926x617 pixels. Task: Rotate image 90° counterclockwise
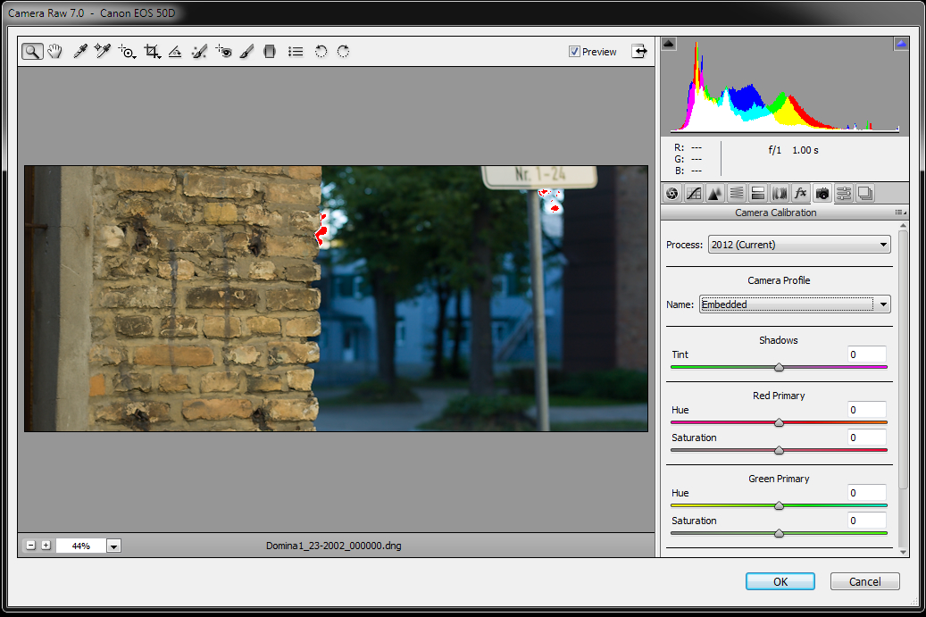[x=321, y=52]
